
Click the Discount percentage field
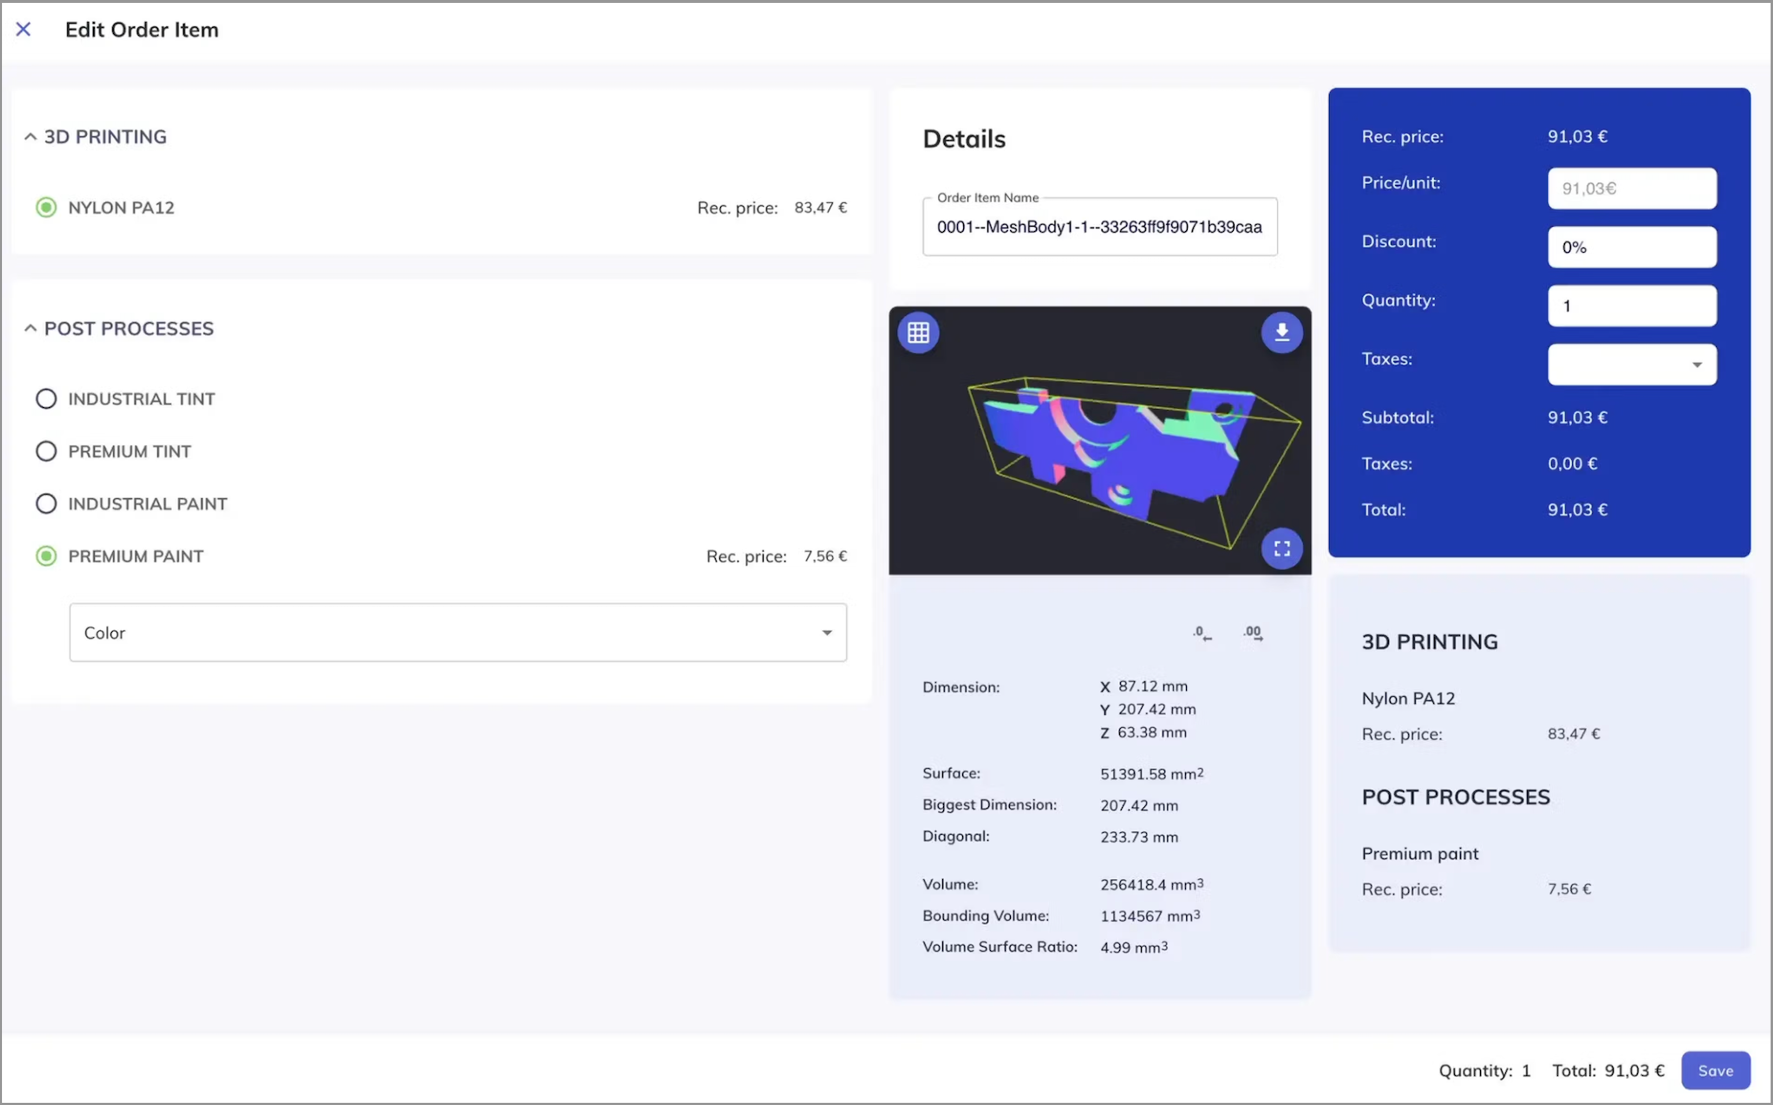[1631, 247]
